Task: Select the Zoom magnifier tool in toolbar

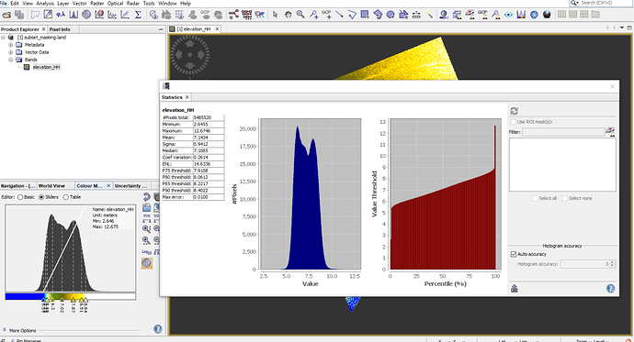Action: (300, 15)
